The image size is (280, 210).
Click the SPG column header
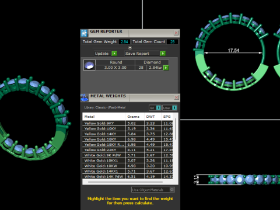click(167, 117)
